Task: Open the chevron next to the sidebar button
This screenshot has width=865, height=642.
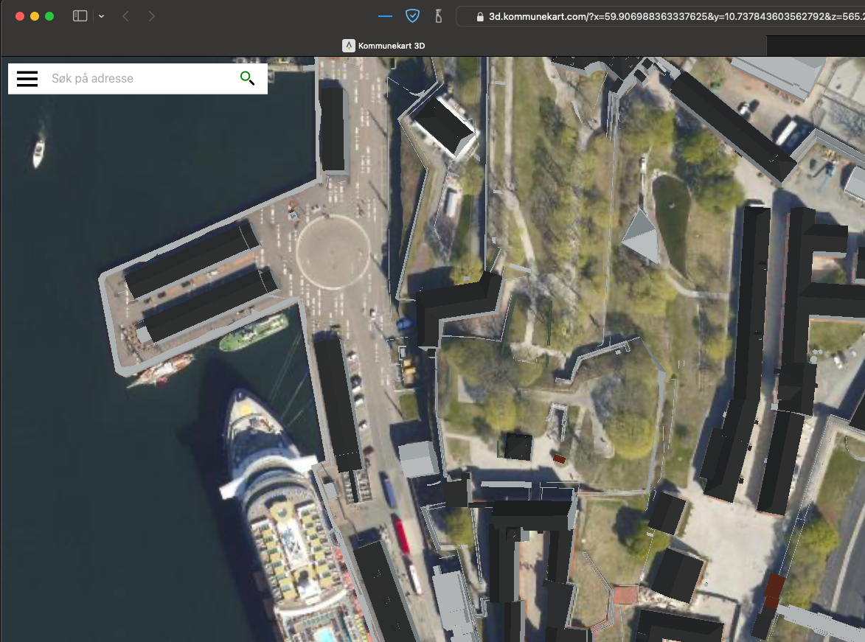Action: 101,15
